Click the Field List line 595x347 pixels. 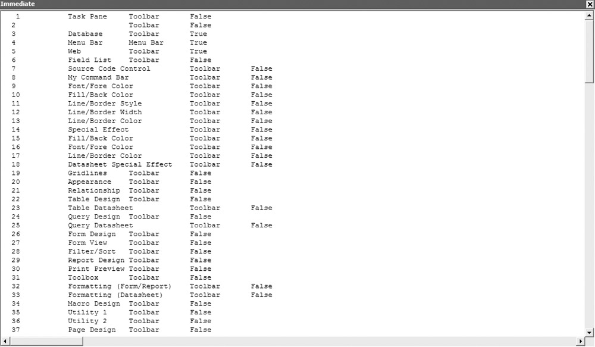(x=89, y=60)
